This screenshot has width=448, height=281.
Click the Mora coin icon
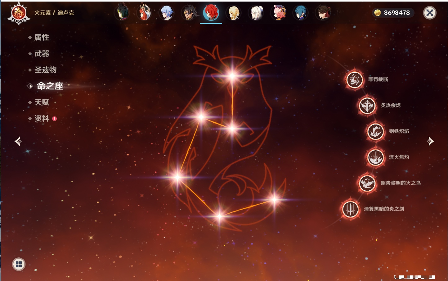(378, 13)
